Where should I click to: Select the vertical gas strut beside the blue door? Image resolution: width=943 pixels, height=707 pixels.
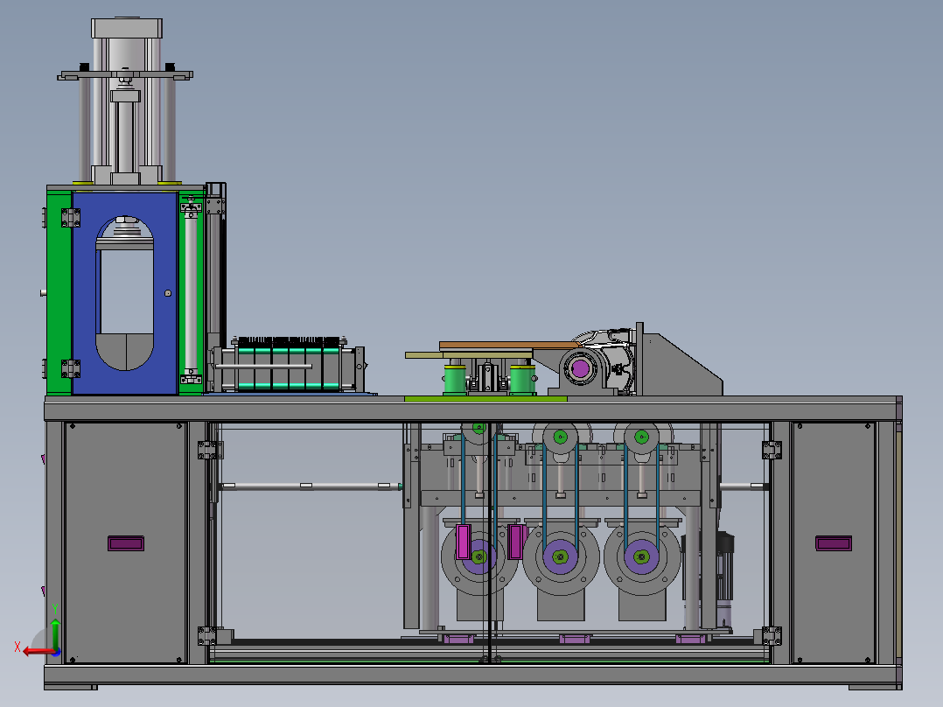coord(192,293)
